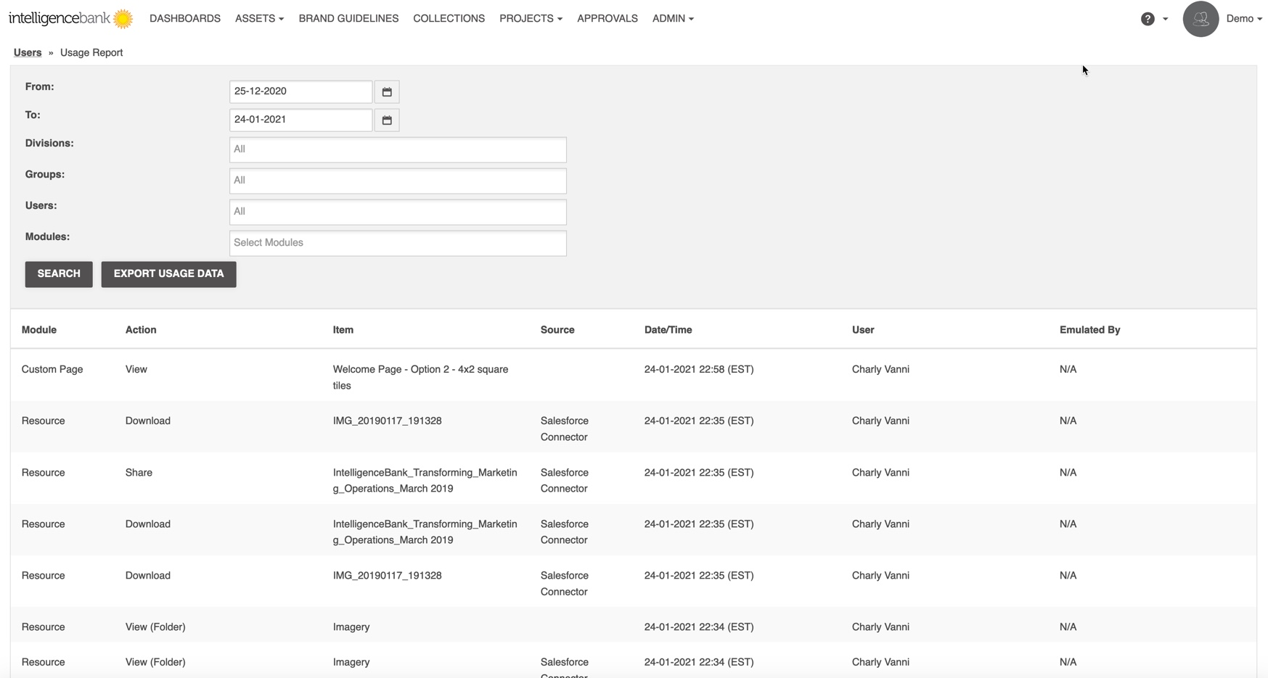This screenshot has height=678, width=1268.
Task: Click the help question mark icon
Action: 1148,19
